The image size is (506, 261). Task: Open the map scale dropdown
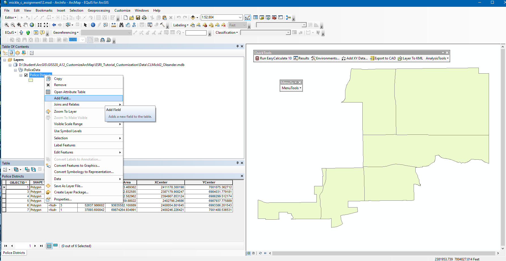click(240, 17)
